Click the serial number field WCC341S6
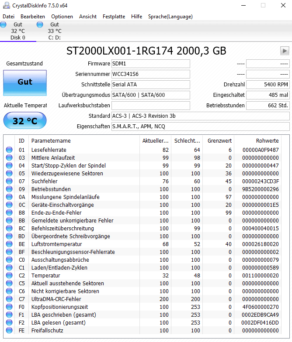The width and height of the screenshot is (292, 342). pos(150,74)
